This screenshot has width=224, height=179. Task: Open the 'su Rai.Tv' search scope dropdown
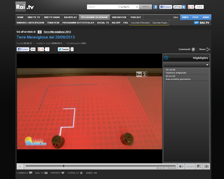point(129,7)
